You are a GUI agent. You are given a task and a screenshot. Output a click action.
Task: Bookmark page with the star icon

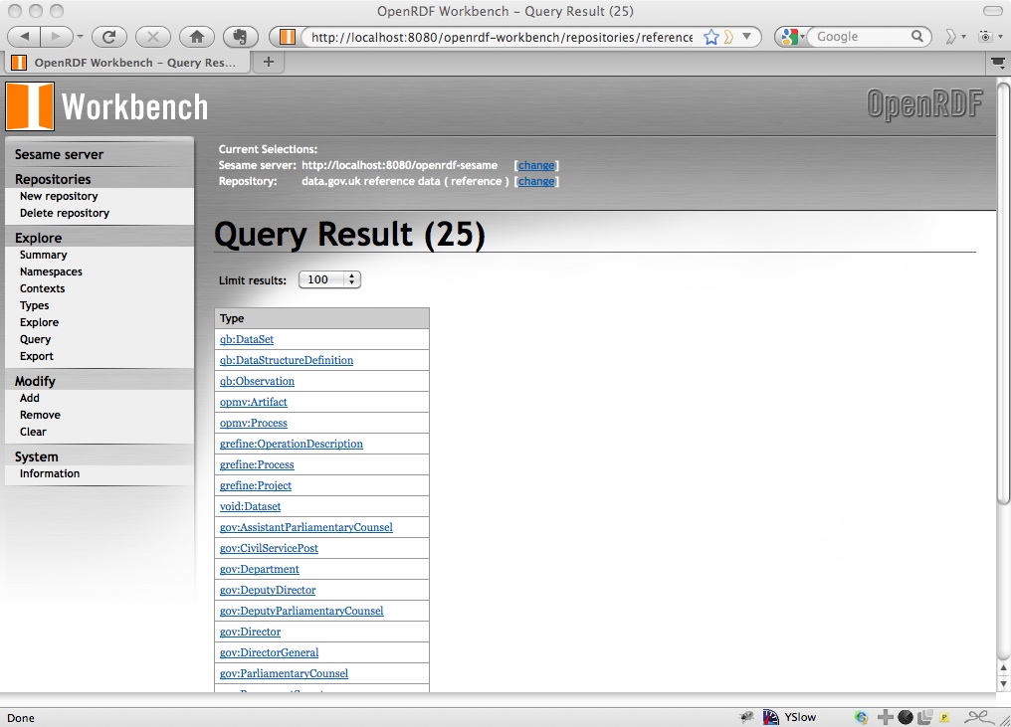[710, 37]
